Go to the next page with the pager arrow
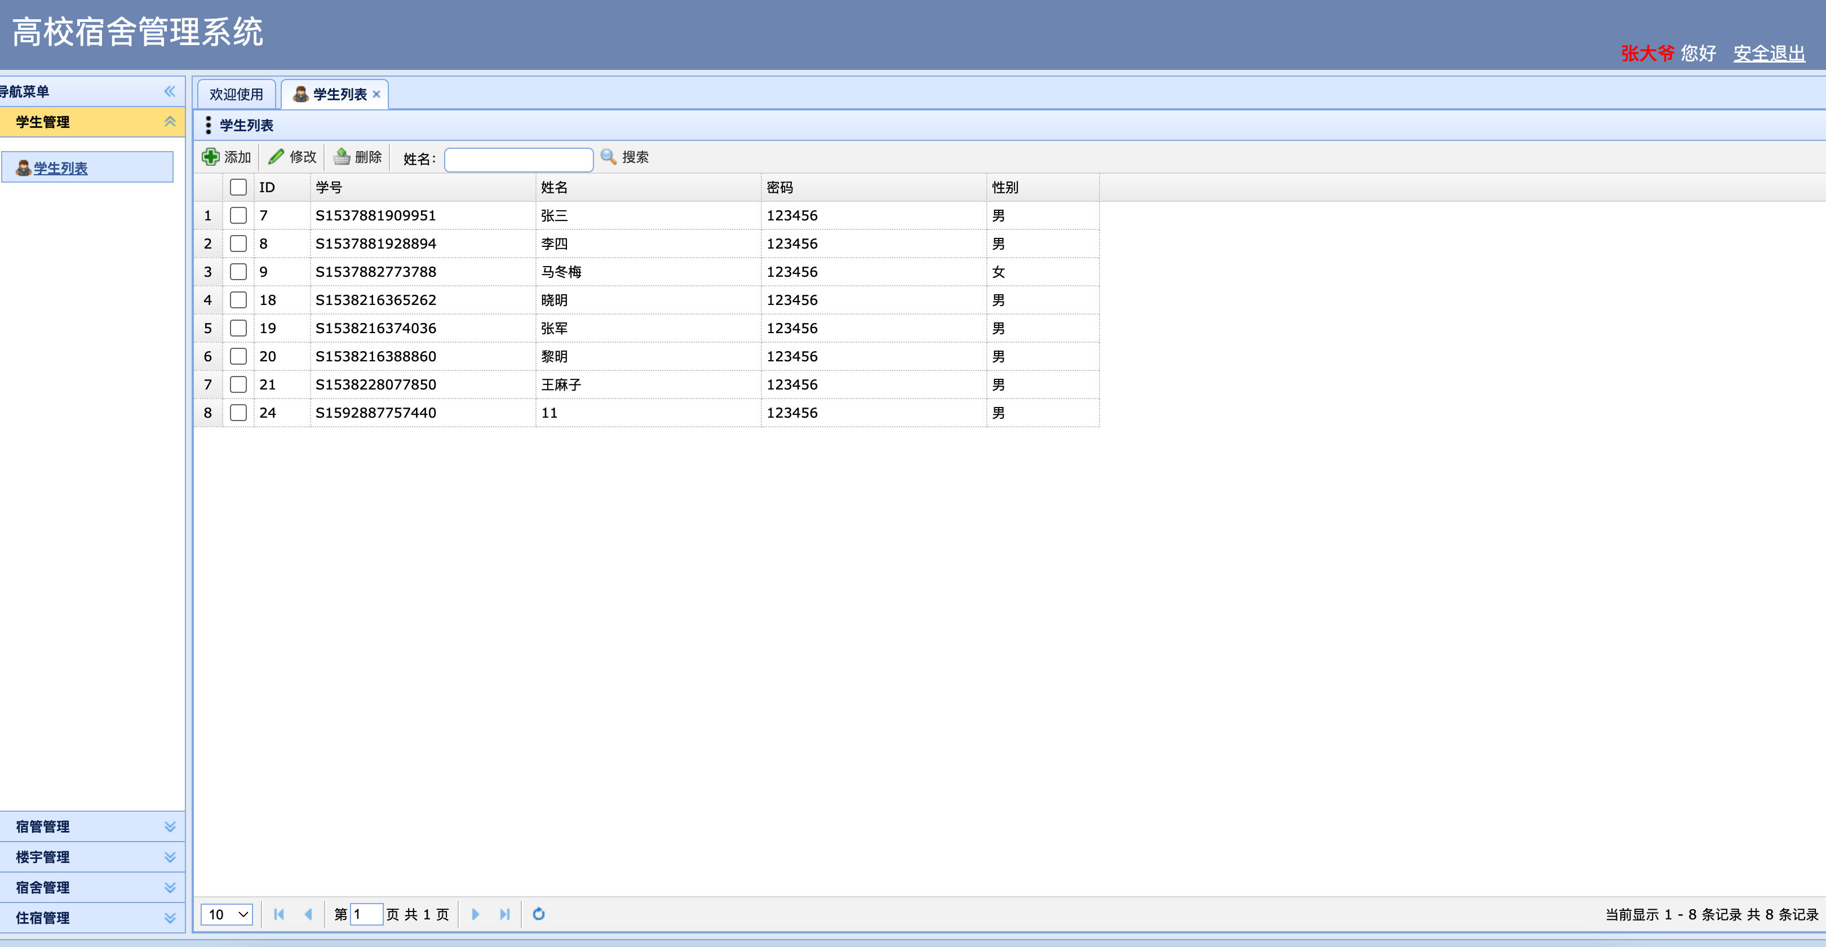1826x947 pixels. click(475, 914)
